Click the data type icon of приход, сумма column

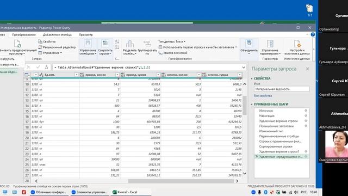pyautogui.click(x=122, y=75)
